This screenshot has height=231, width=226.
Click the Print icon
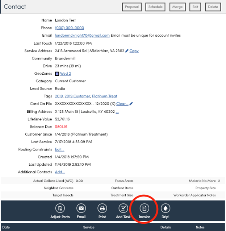(102, 209)
